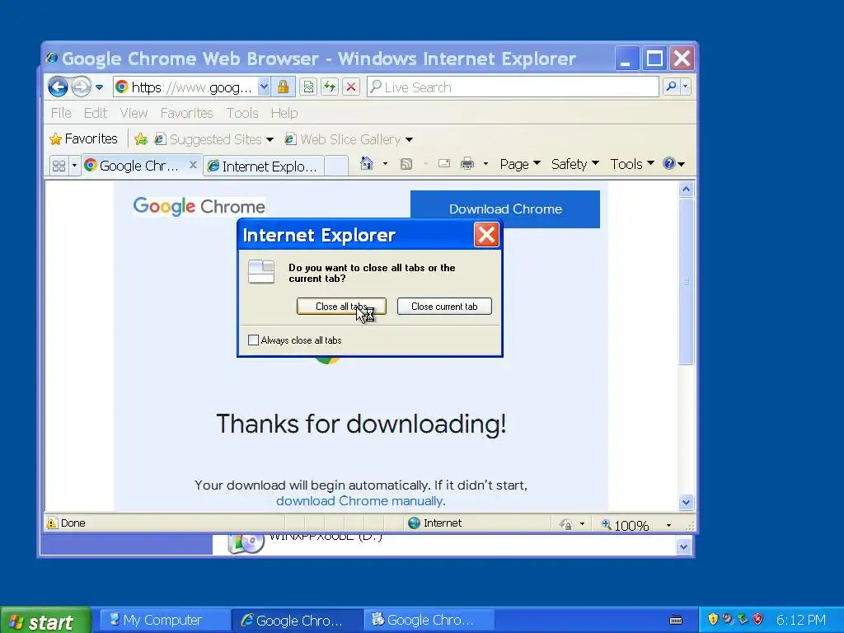Click the Google Chrome logo on page

coord(199,207)
